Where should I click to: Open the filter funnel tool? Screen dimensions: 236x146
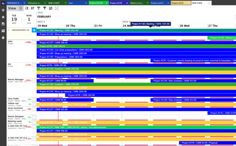tap(44, 8)
